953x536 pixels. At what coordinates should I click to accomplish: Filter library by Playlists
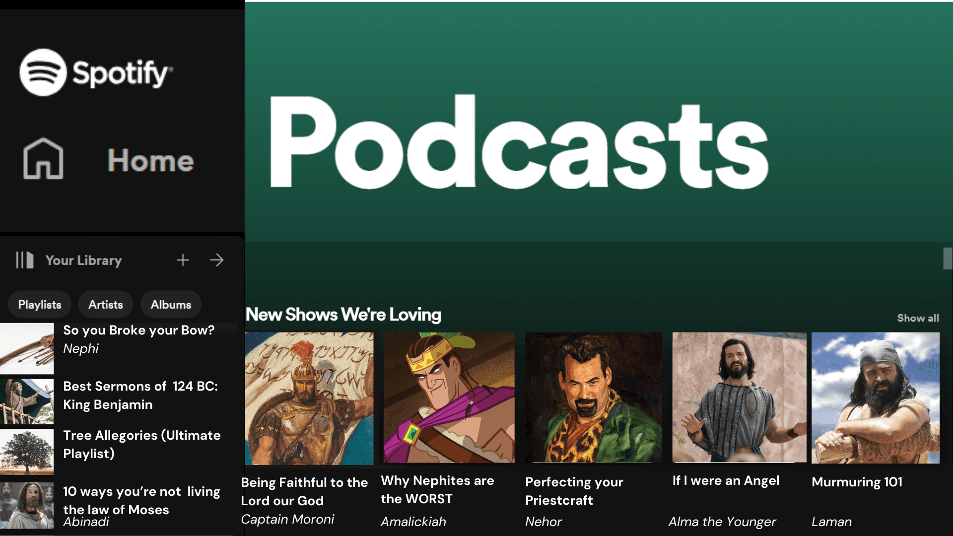40,304
